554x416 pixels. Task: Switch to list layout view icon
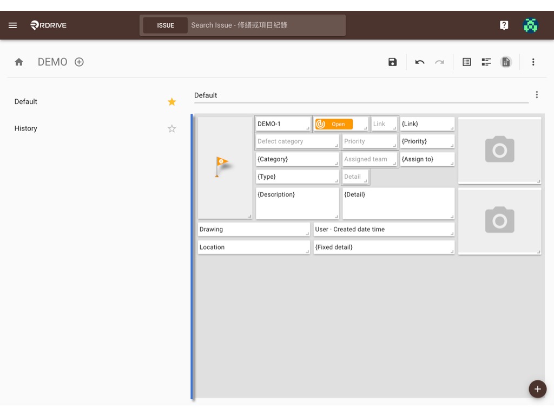click(x=466, y=62)
